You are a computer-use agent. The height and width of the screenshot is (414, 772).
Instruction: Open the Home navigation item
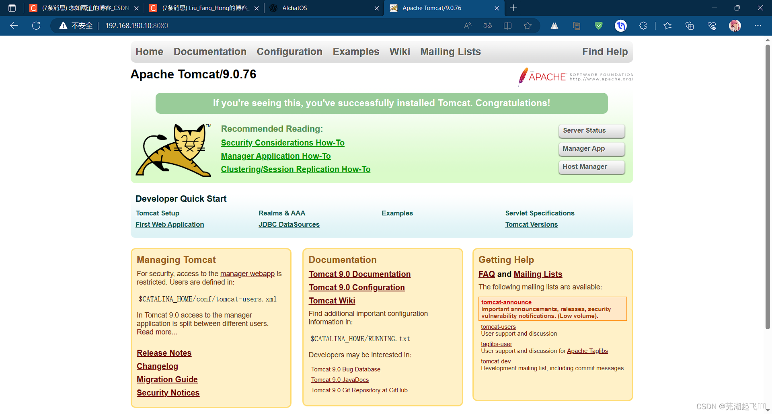pyautogui.click(x=150, y=52)
